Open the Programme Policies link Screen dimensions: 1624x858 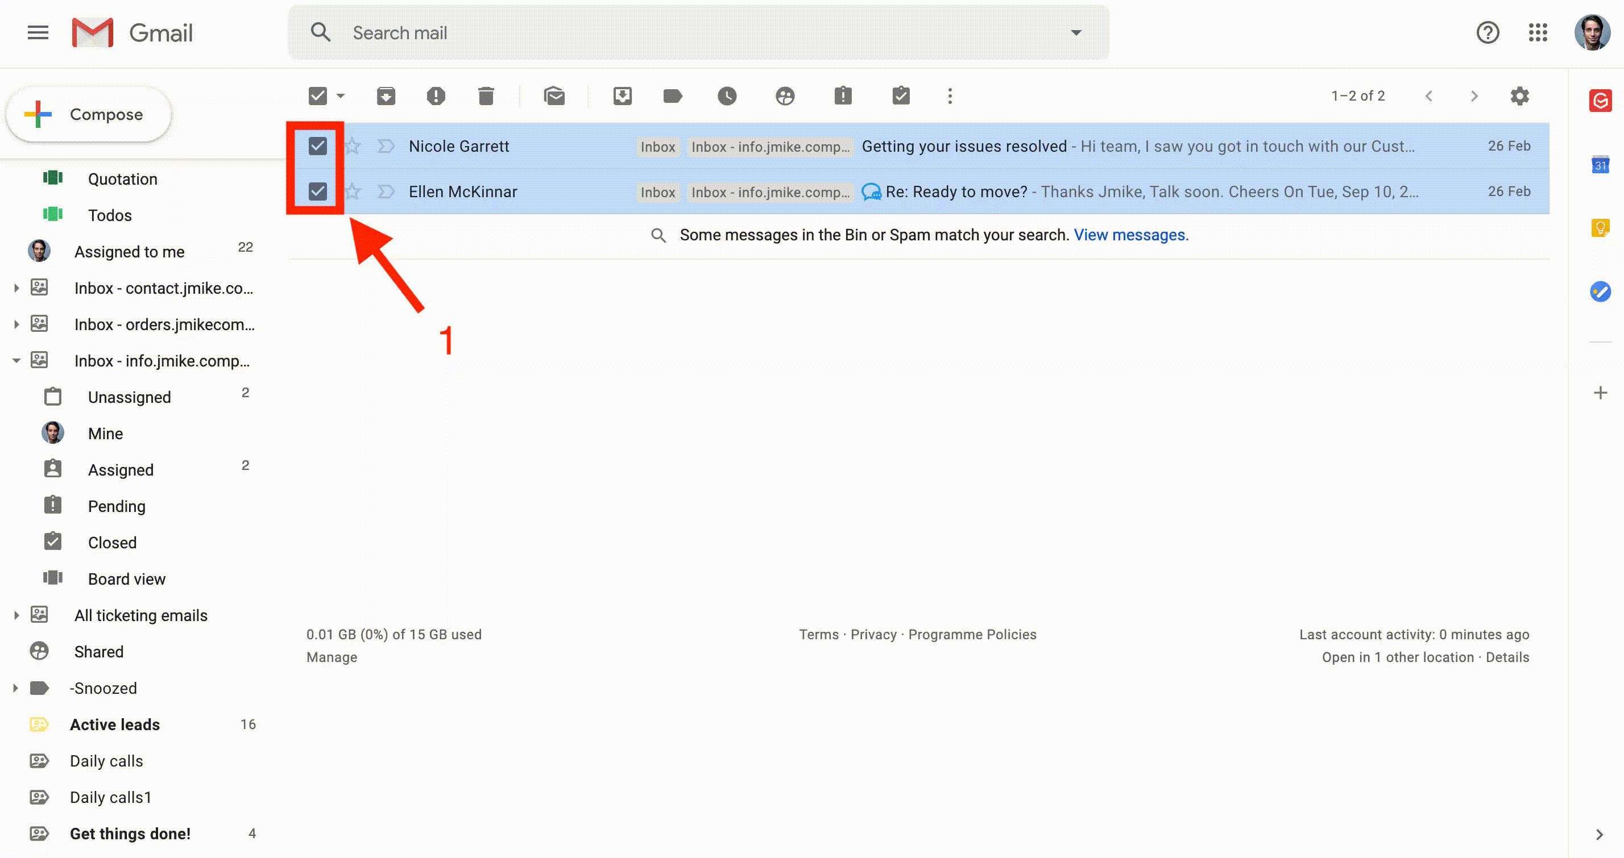[972, 635]
